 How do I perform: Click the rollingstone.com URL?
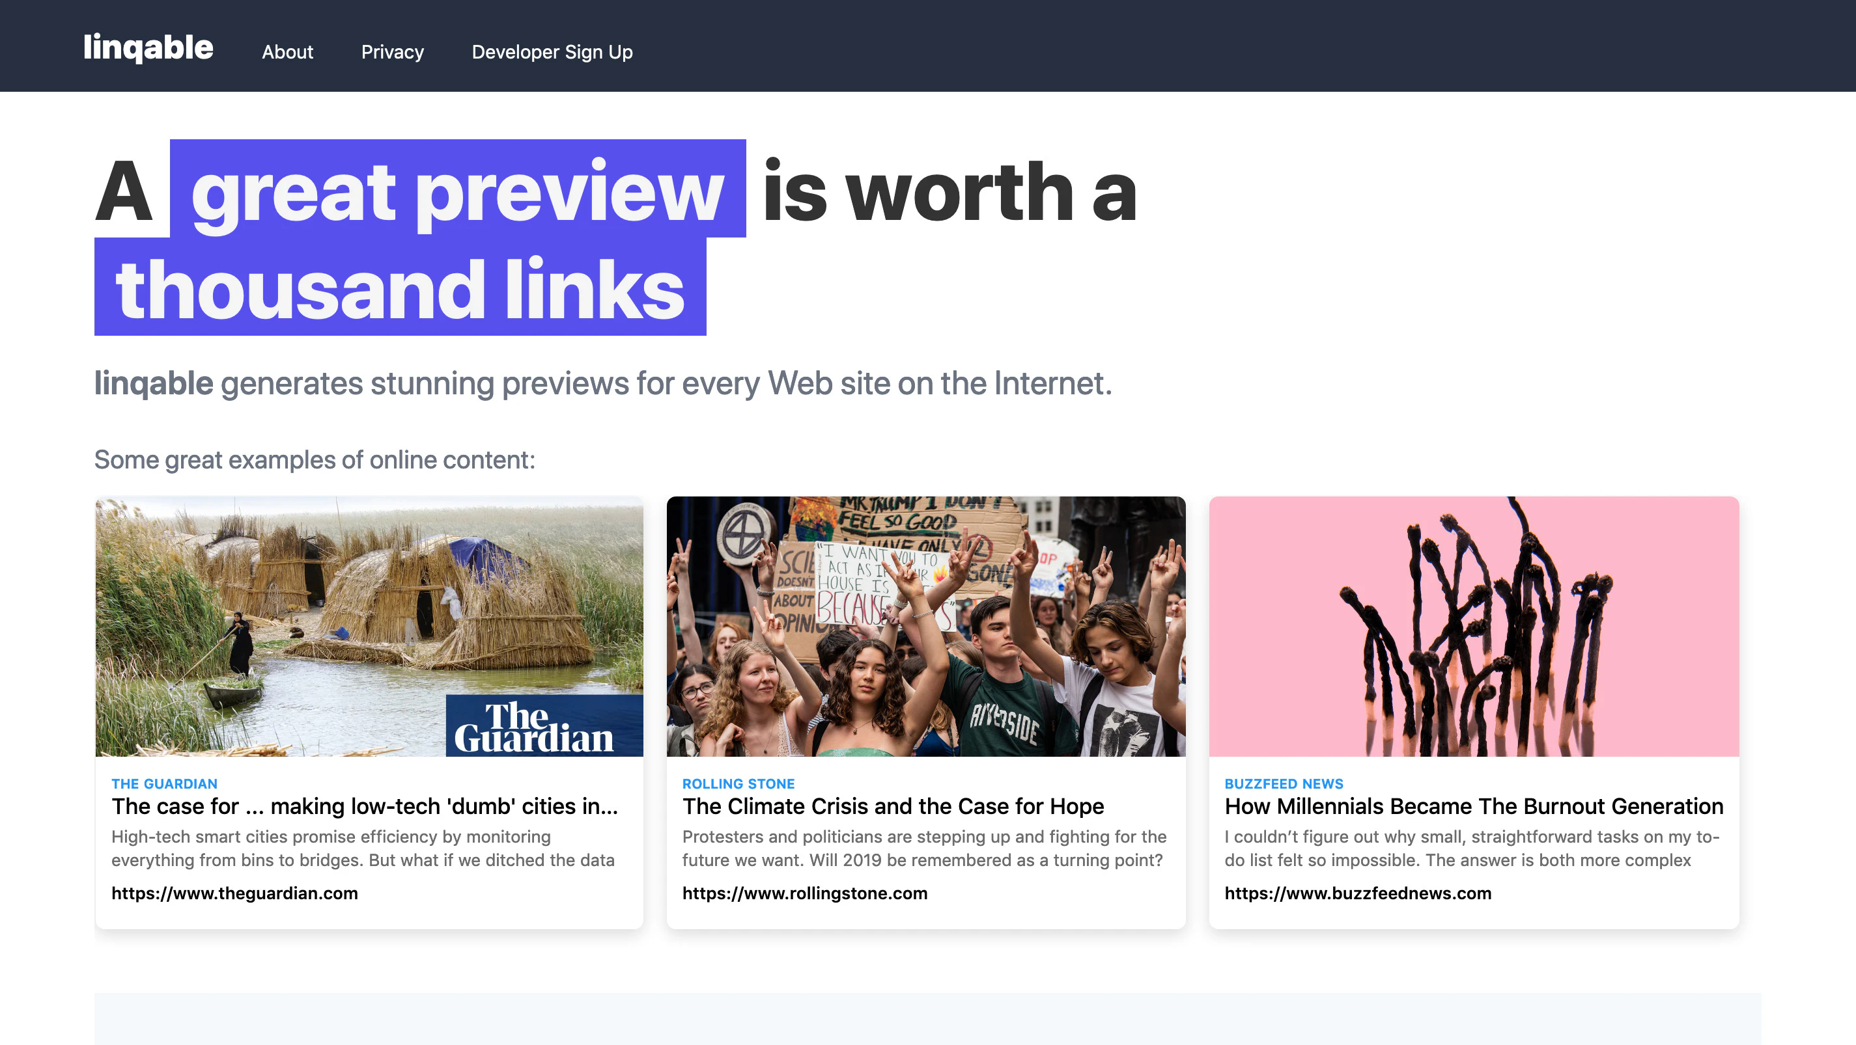coord(804,893)
